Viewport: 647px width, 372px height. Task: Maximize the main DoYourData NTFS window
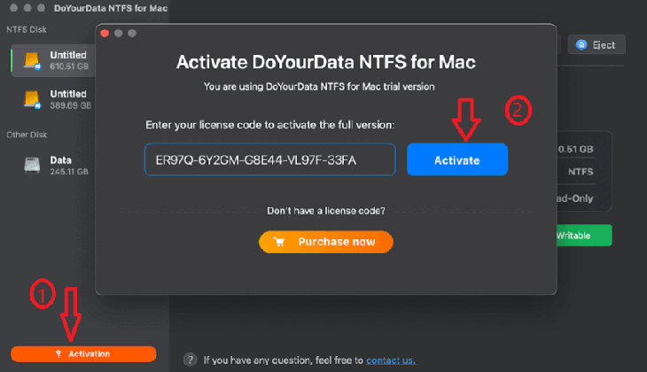[39, 8]
